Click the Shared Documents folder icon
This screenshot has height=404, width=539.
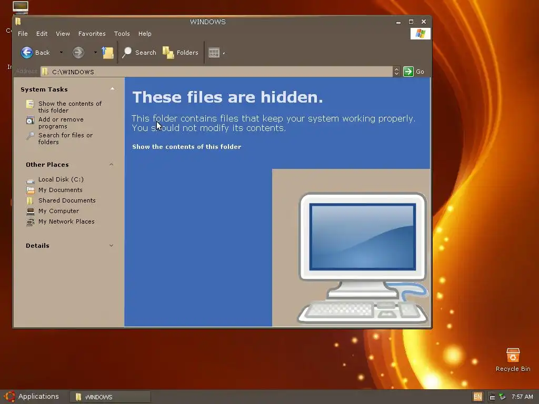coord(30,200)
